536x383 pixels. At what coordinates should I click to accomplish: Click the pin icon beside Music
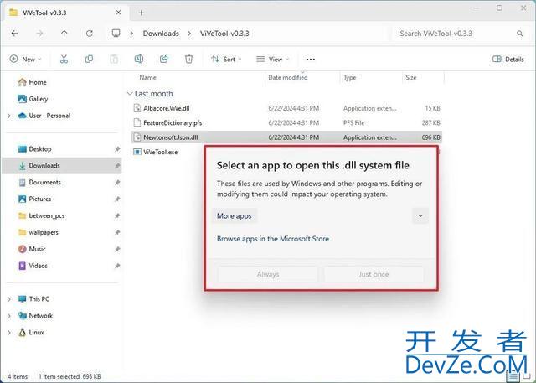click(117, 249)
